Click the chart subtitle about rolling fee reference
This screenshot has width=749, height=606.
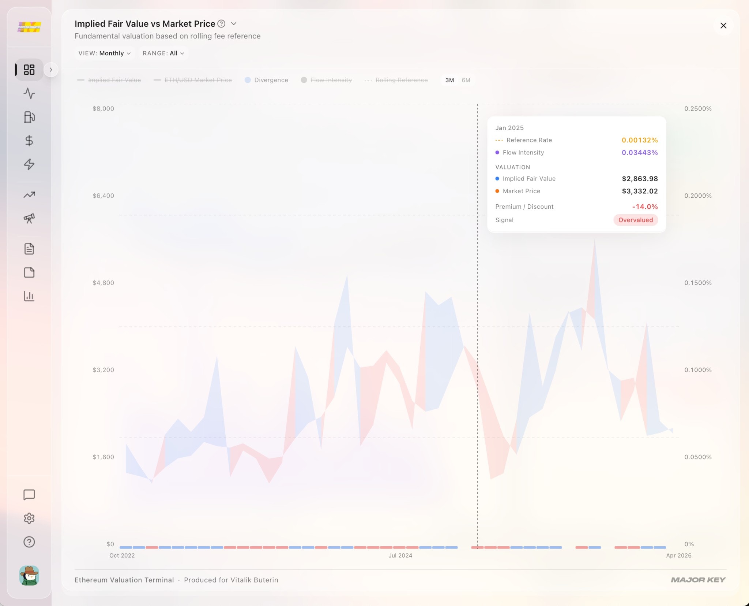click(168, 36)
